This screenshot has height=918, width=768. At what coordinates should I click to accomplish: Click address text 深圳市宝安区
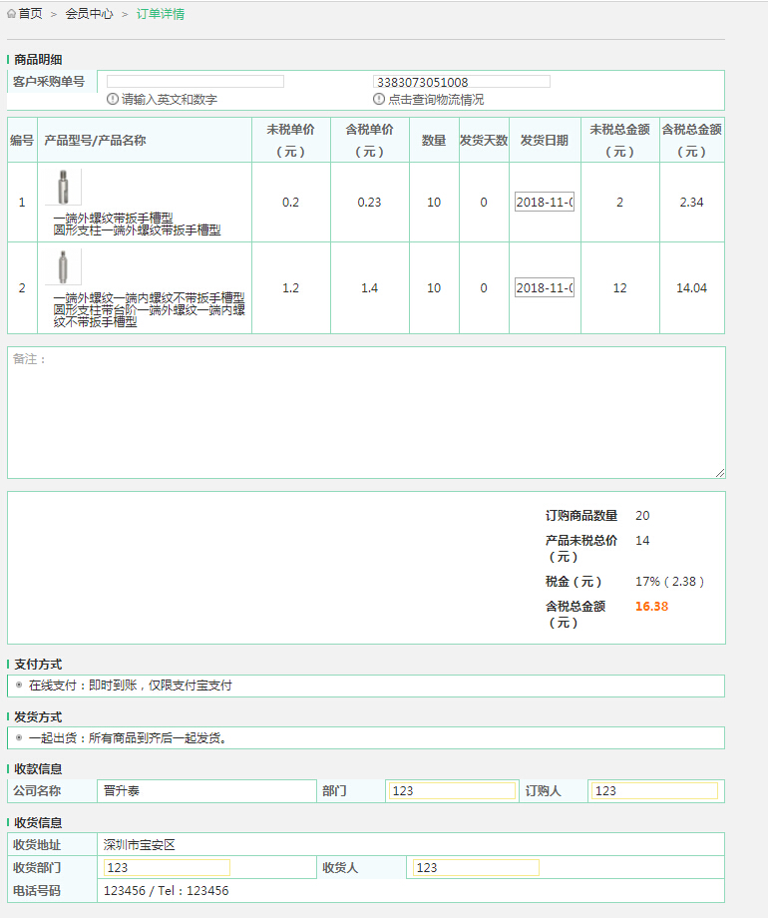[x=140, y=845]
